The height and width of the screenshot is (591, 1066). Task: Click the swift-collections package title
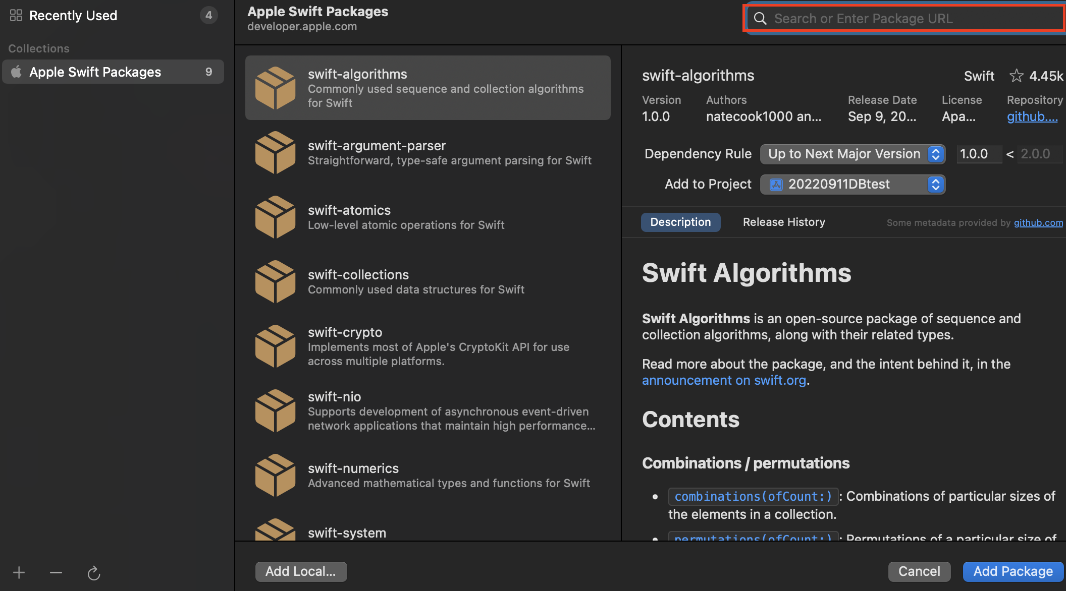click(358, 275)
